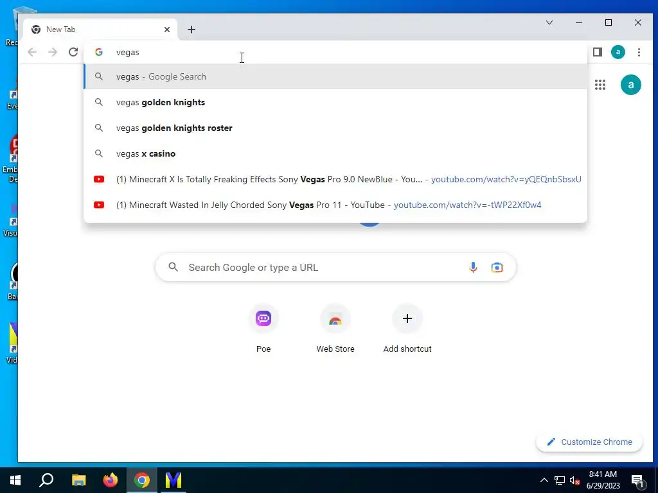The height and width of the screenshot is (493, 658).
Task: Open a new tab with the plus icon
Action: 191,30
